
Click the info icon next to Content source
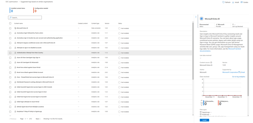pyautogui.click(x=211, y=63)
